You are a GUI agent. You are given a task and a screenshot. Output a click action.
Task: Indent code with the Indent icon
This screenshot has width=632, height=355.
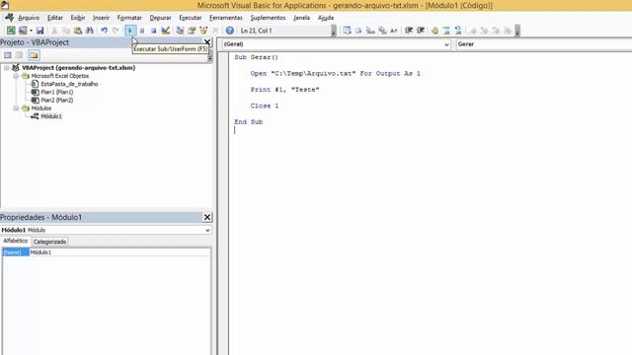tap(409, 31)
